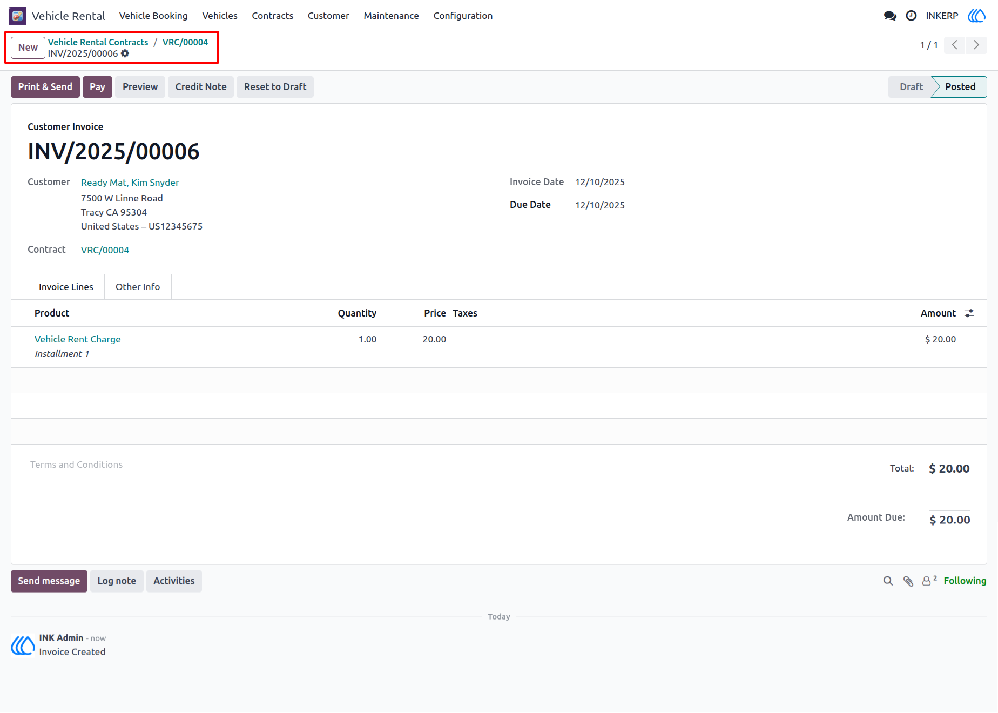The width and height of the screenshot is (998, 713).
Task: Search messages with magnifier icon
Action: click(888, 581)
